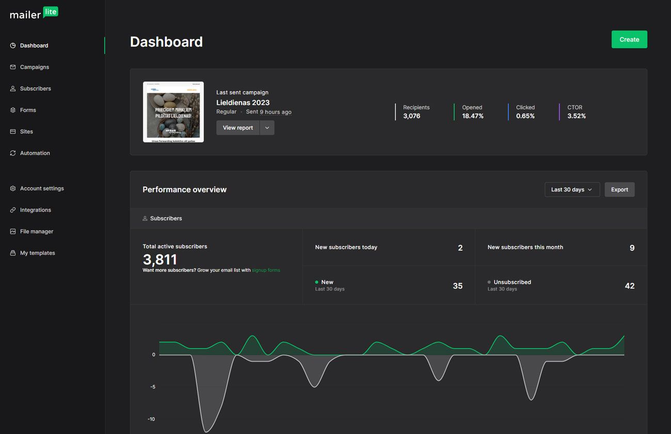Open the Last 30 days dropdown
The height and width of the screenshot is (434, 671).
(x=572, y=189)
